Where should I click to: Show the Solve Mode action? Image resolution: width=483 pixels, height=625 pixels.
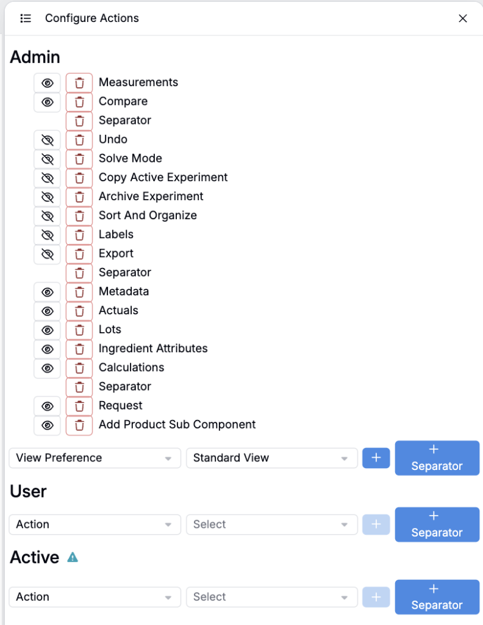tap(48, 159)
